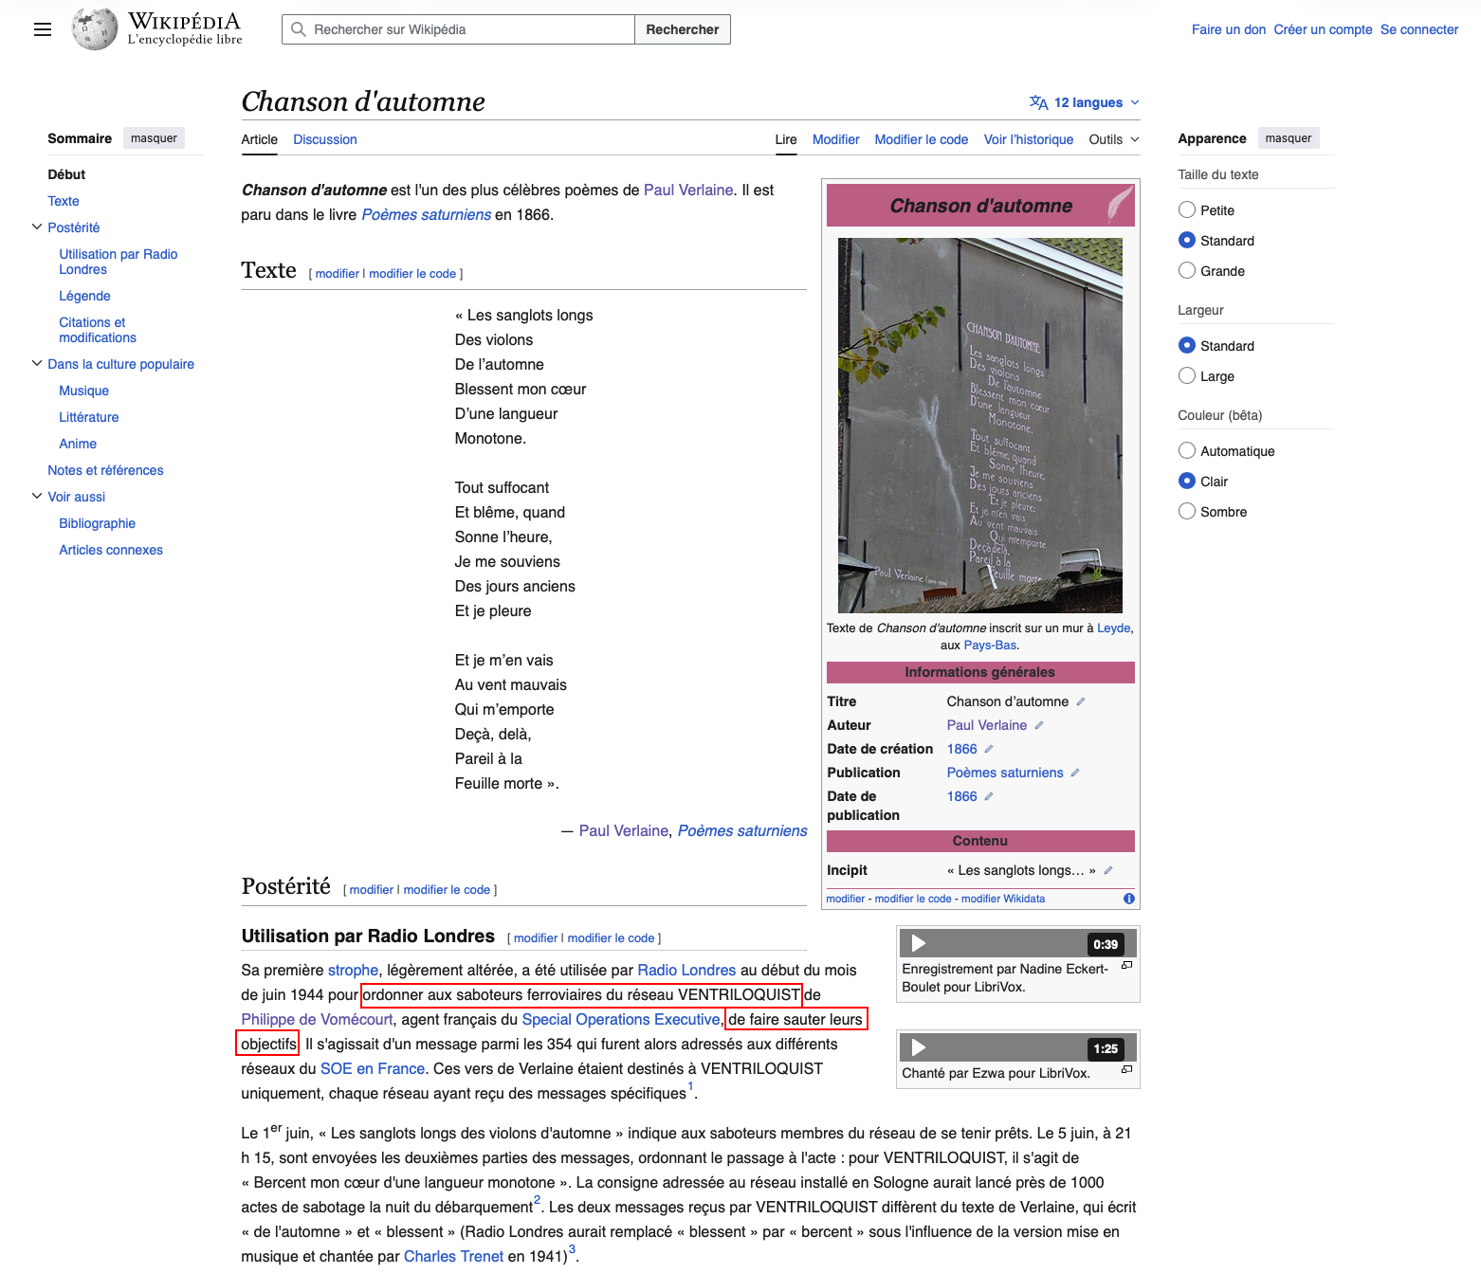Open the Poèmes saturniens link in intro

coord(427,214)
